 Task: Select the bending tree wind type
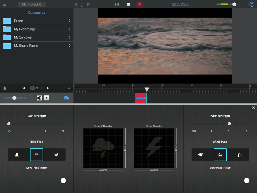tap(240, 155)
